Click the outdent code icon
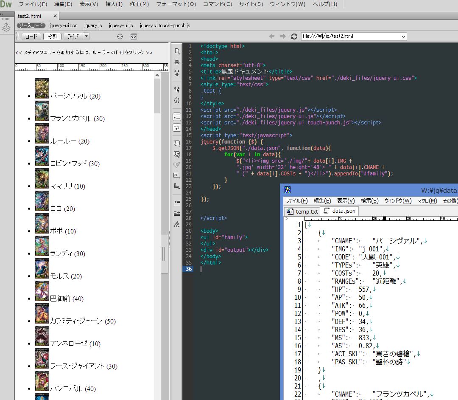 point(177,213)
